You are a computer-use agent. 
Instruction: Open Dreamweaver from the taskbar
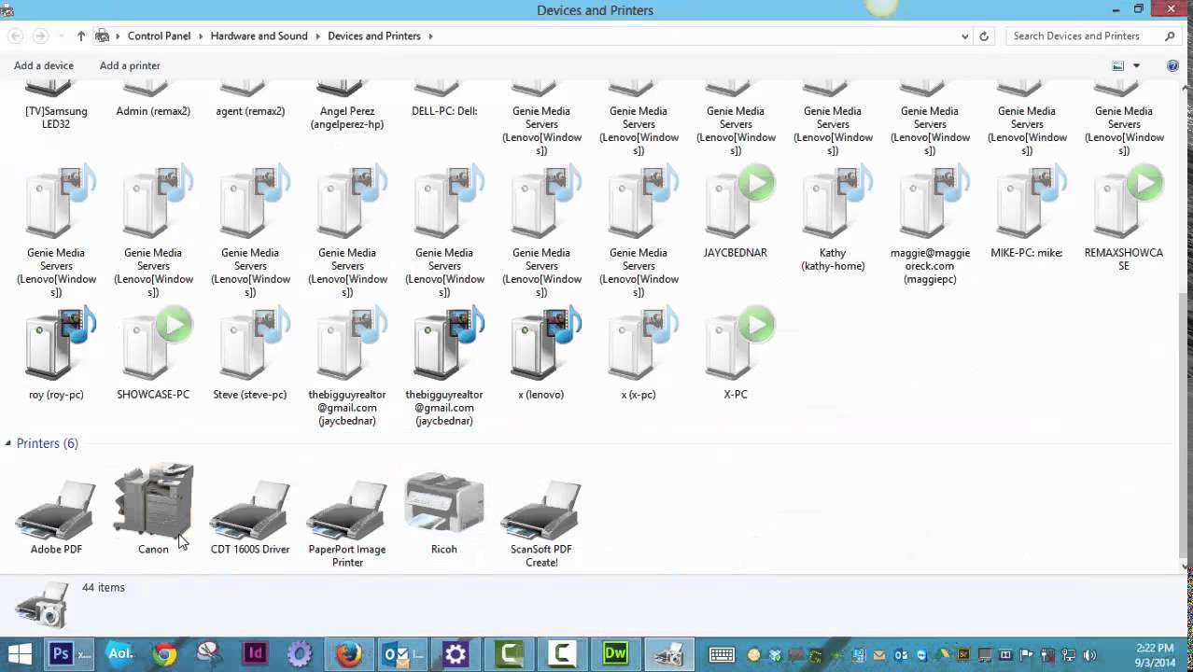click(x=615, y=654)
